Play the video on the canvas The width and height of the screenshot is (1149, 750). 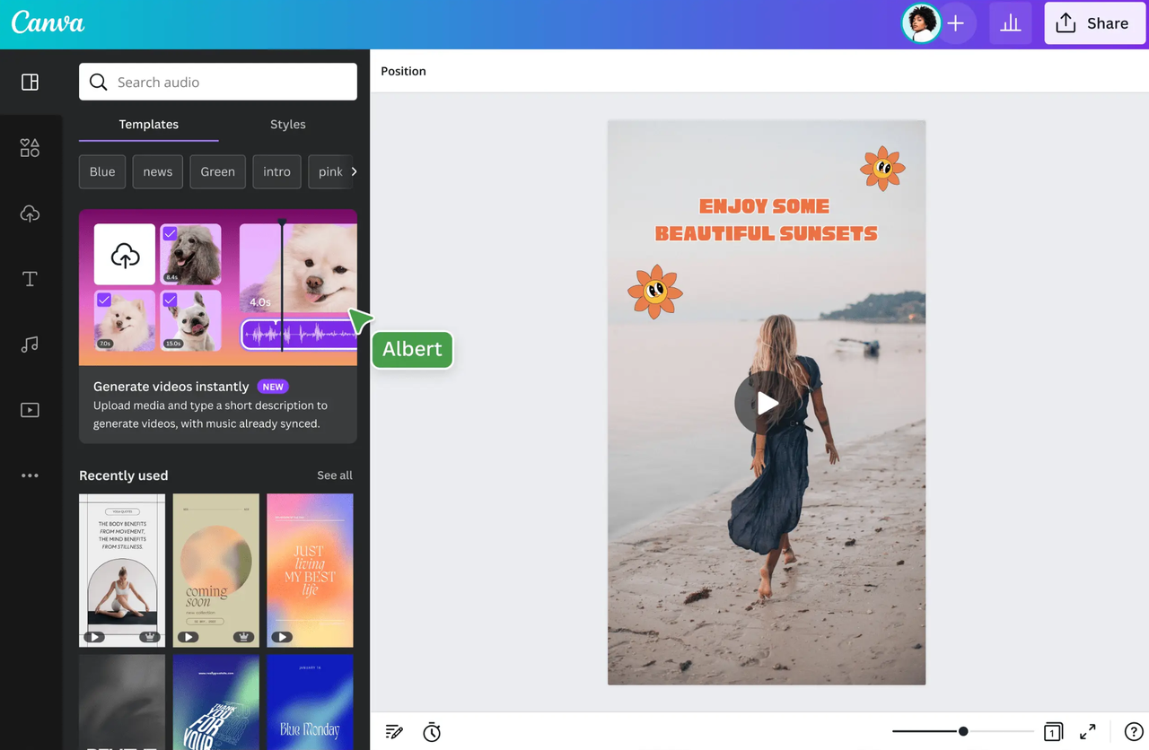pos(766,403)
